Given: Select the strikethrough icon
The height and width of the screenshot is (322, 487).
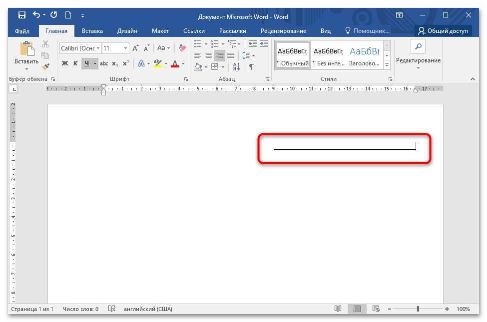Looking at the screenshot, I should [104, 62].
